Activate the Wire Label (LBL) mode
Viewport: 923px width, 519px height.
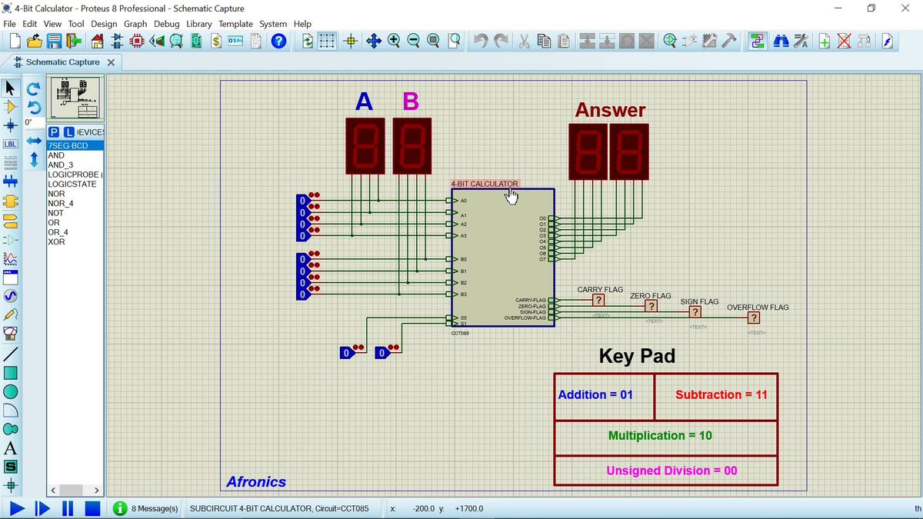tap(9, 144)
